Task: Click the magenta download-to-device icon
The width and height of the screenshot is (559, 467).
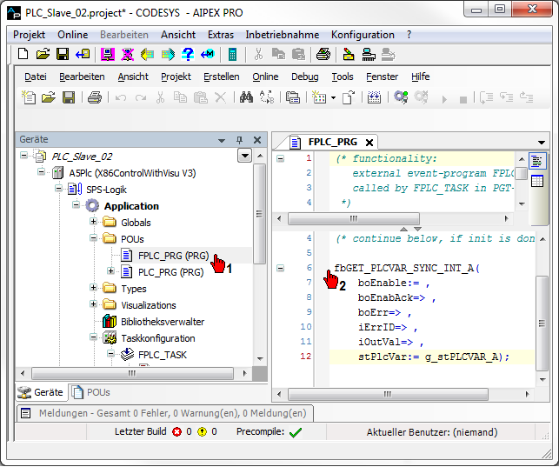Action: click(x=107, y=54)
